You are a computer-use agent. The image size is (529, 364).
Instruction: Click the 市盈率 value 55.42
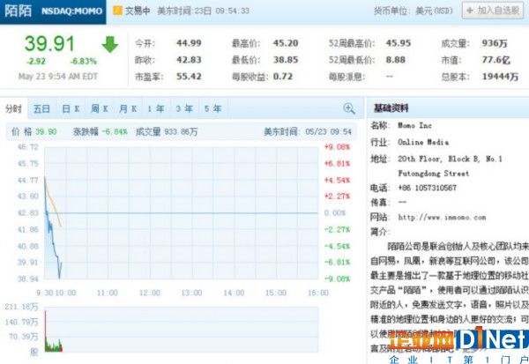[189, 77]
